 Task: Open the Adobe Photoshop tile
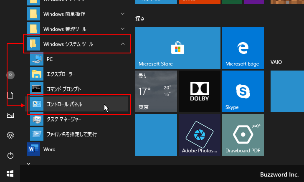pyautogui.click(x=200, y=135)
